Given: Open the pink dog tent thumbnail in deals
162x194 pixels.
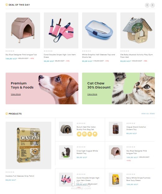Looking at the screenshot, I should coord(23,30).
